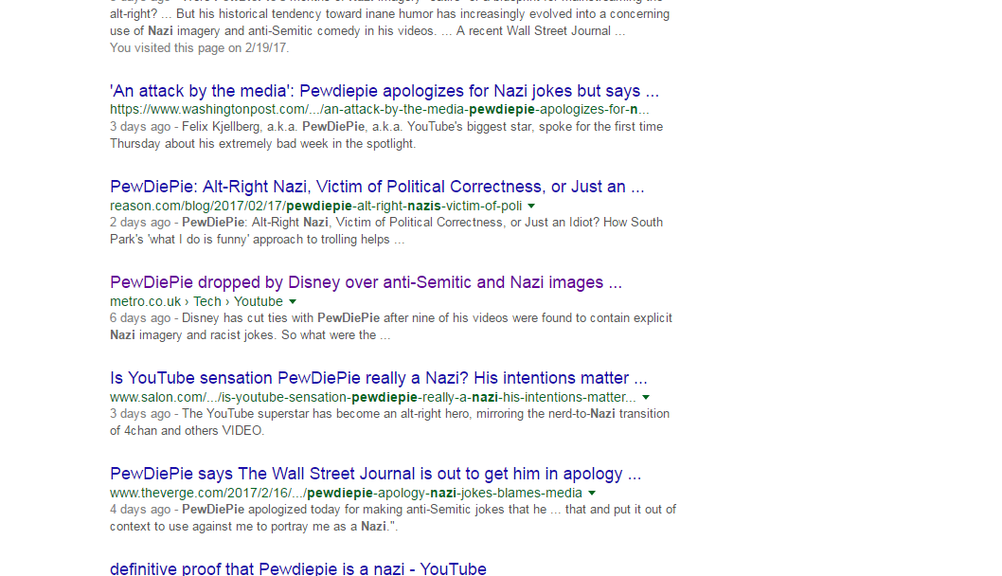Click the snippet 'PewDiePie apologized today for making anti-Semitic jokes'
Viewport: 1002px width, 576px height.
(393, 518)
